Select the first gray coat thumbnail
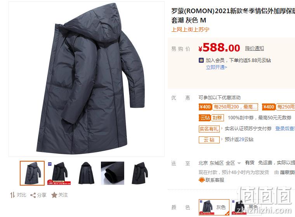Screen dimensions: 295x217 tap(32, 173)
